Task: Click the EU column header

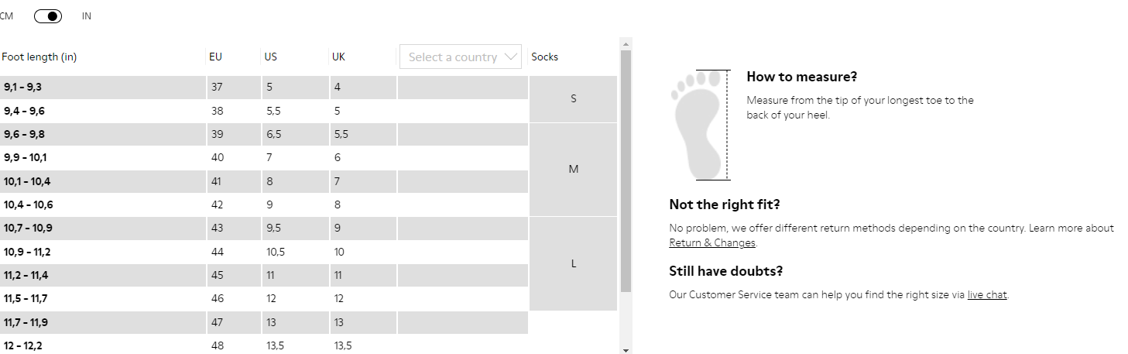Action: (215, 57)
